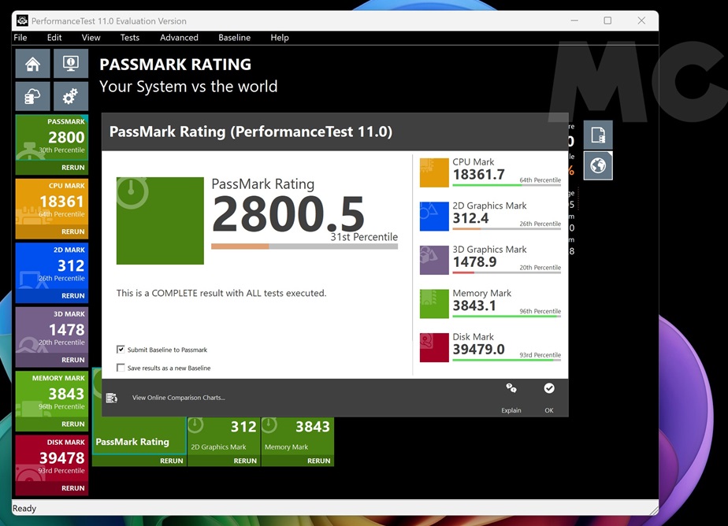Click the CPU Mark orange icon
This screenshot has width=728, height=526.
click(434, 172)
